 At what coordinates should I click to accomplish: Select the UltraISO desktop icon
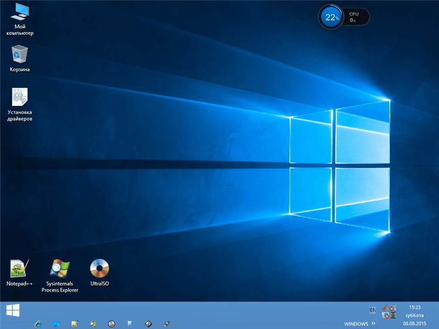(x=100, y=272)
